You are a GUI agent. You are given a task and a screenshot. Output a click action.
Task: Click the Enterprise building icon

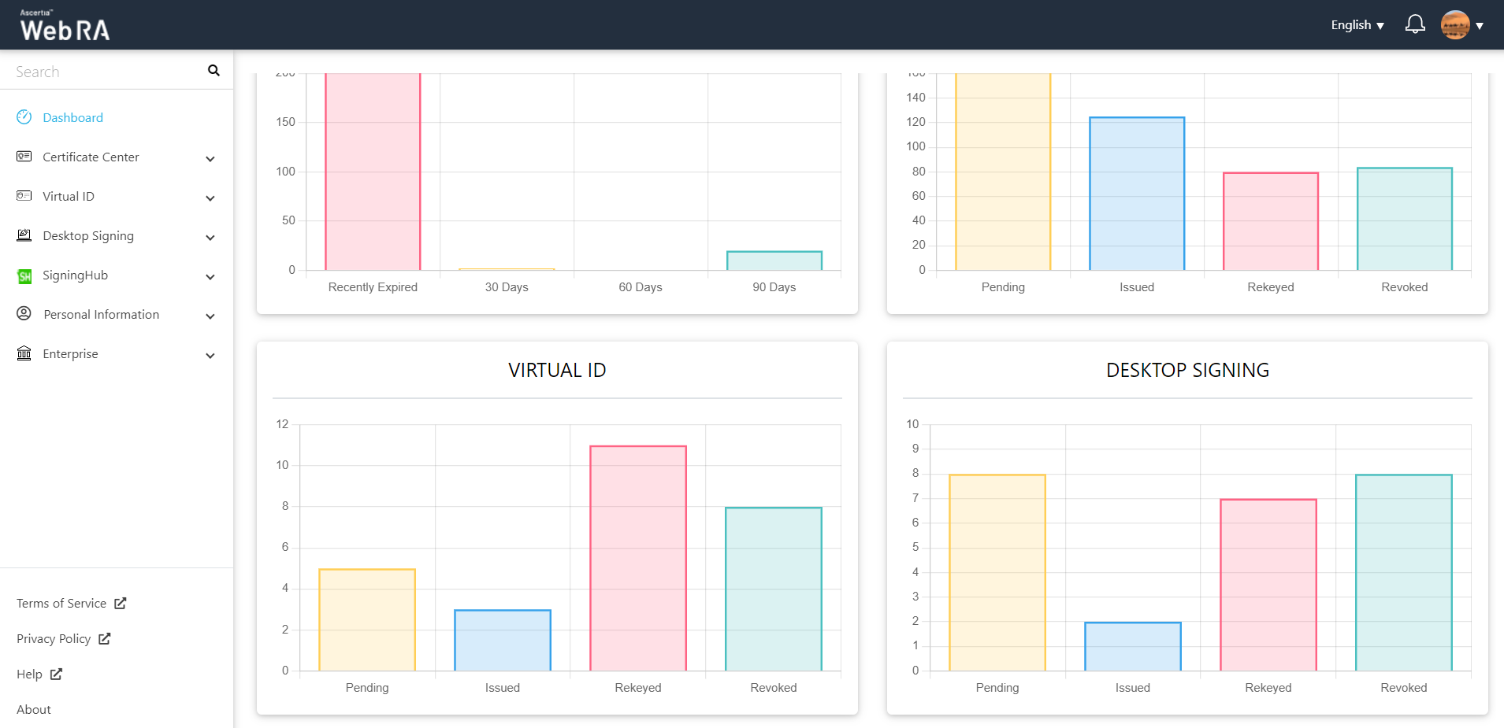tap(24, 353)
